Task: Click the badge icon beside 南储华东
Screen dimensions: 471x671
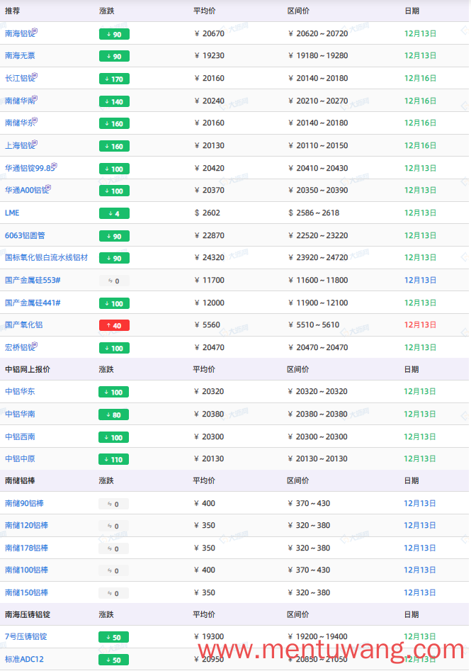Action: [35, 120]
